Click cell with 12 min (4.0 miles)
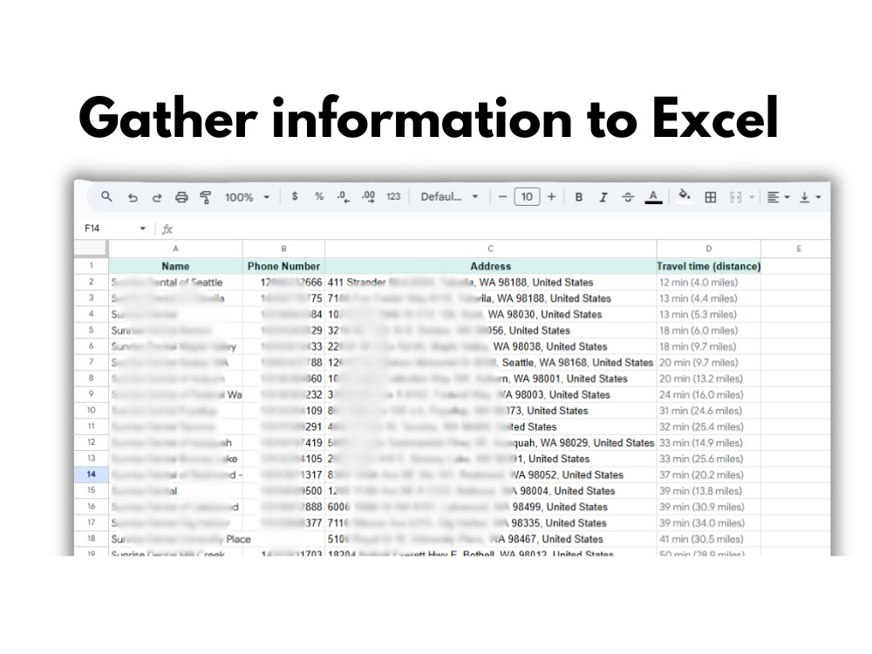The height and width of the screenshot is (654, 872). coord(708,283)
